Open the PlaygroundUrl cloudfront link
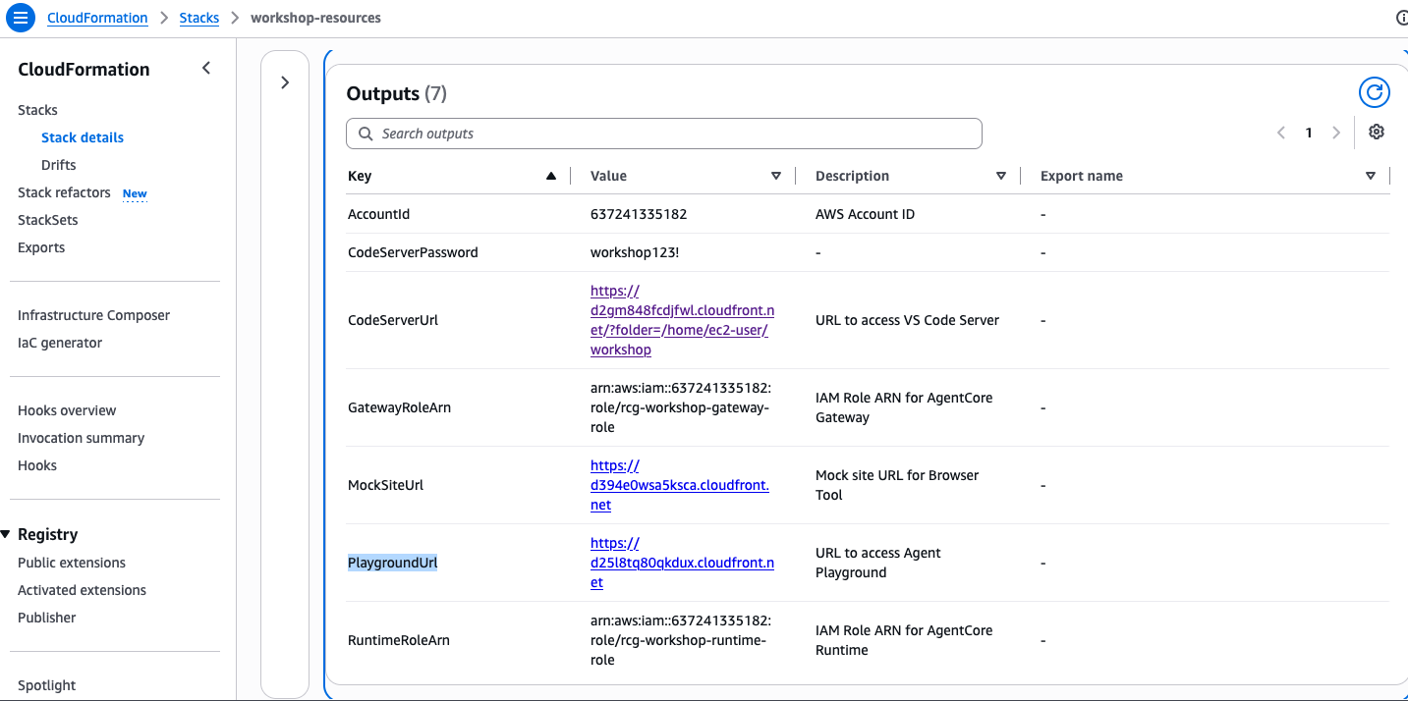 pos(682,563)
